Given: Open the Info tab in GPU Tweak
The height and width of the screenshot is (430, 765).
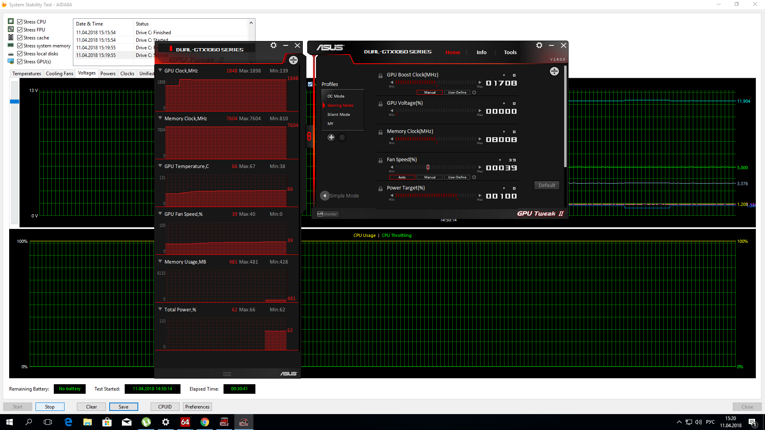Looking at the screenshot, I should 481,52.
